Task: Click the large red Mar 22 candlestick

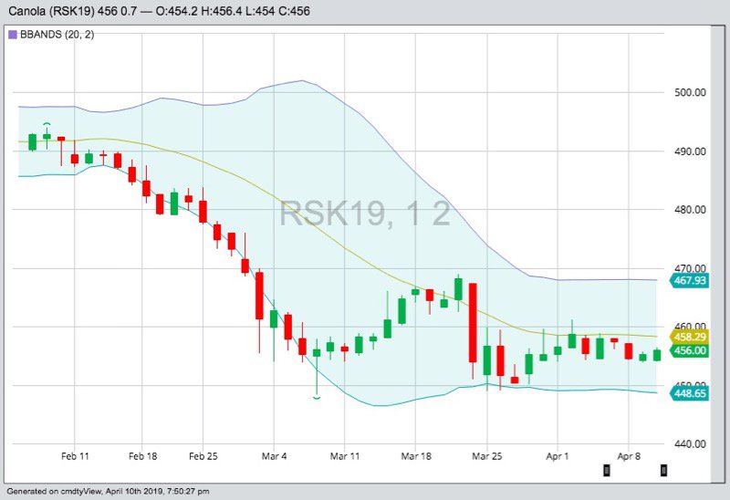Action: click(x=473, y=323)
